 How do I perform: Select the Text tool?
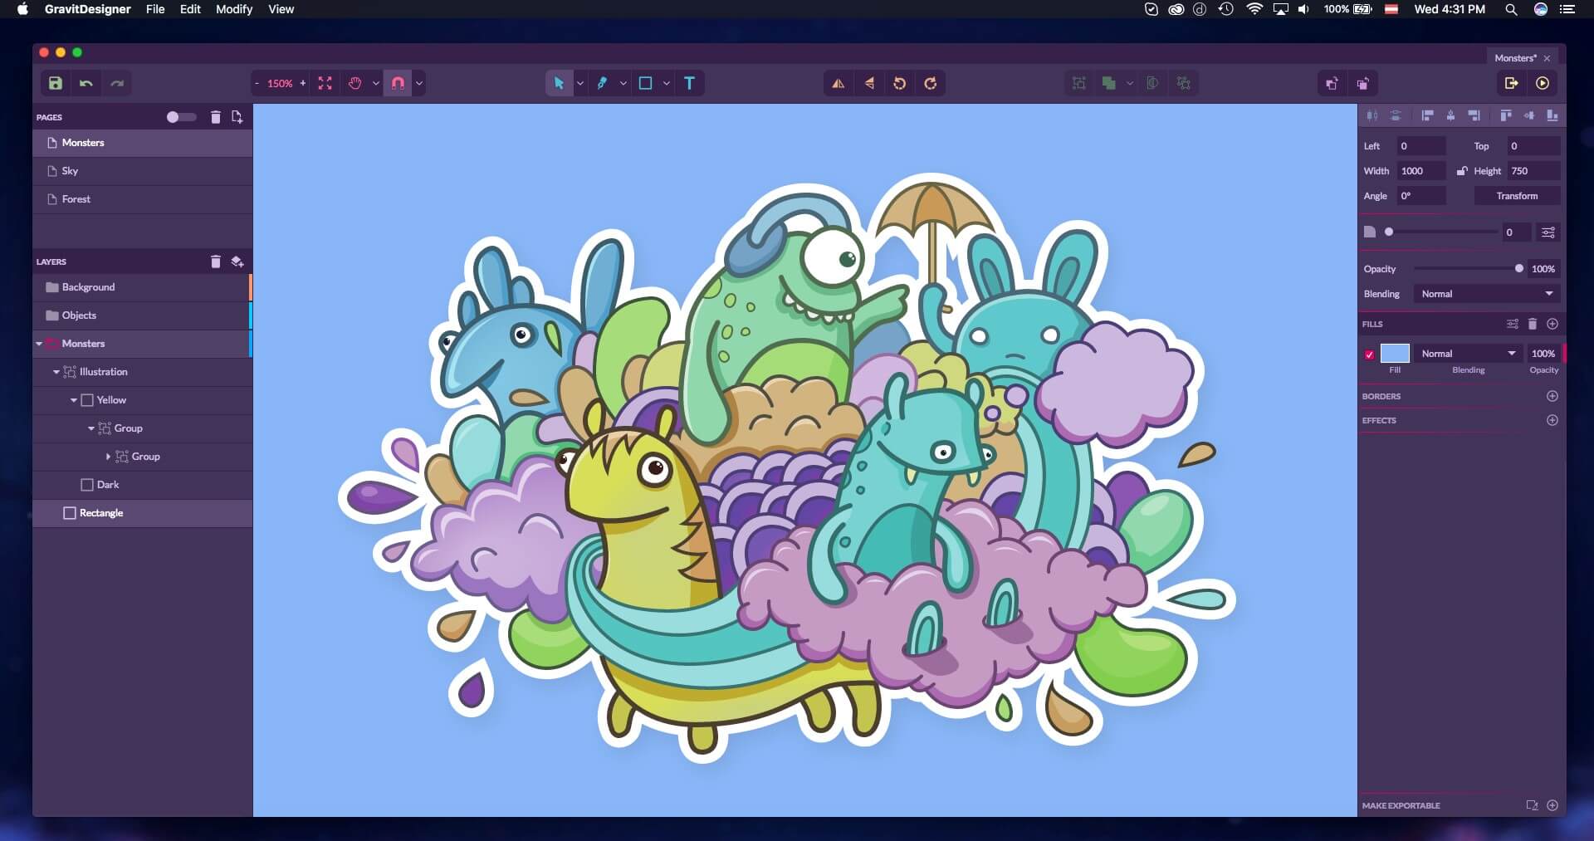690,83
